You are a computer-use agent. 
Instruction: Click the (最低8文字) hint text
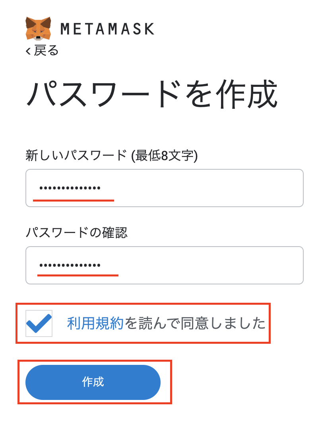[x=164, y=155]
